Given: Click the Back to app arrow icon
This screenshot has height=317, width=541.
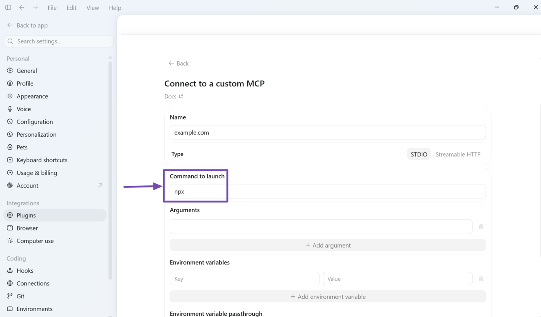Looking at the screenshot, I should tap(10, 25).
